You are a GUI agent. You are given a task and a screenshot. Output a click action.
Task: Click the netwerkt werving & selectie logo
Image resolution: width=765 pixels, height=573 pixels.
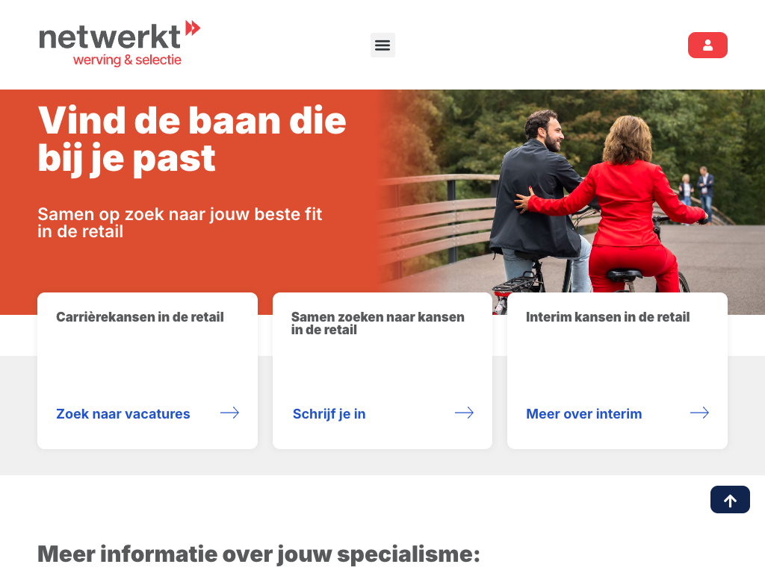tap(120, 43)
